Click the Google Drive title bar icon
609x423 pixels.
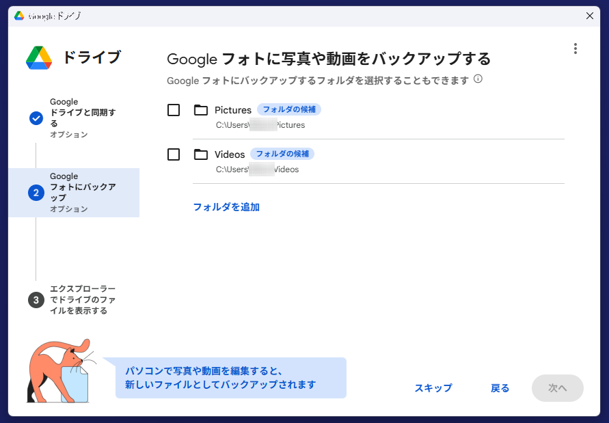pos(19,16)
